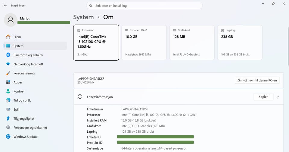Click the Enhetsinformasjon info icon

pyautogui.click(x=80, y=97)
